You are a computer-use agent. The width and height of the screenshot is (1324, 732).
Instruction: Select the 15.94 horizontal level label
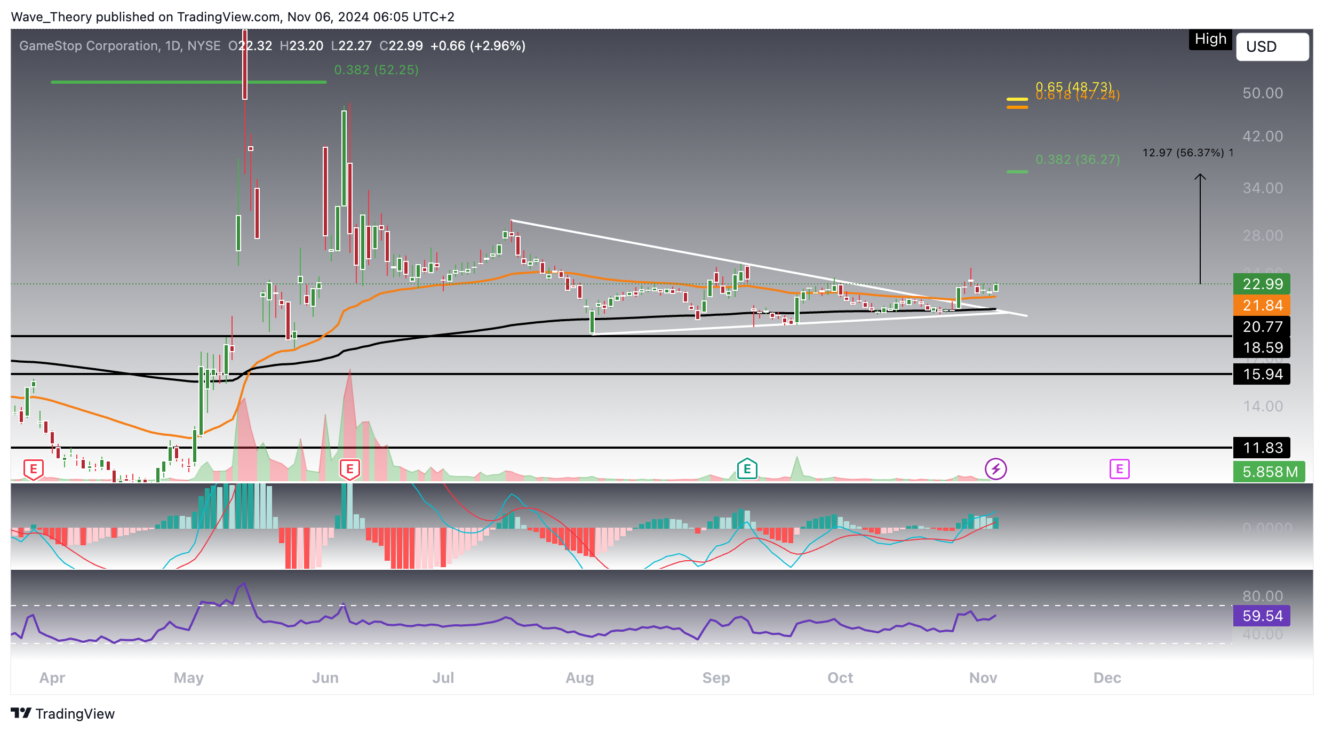(1262, 374)
